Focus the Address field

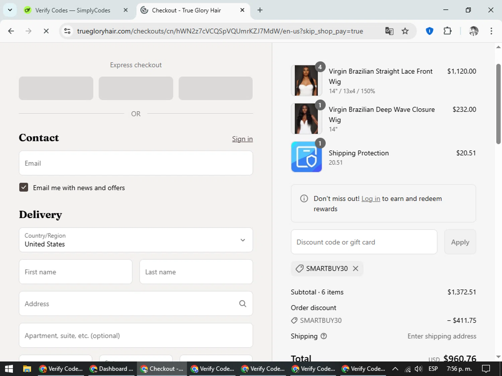pos(136,303)
